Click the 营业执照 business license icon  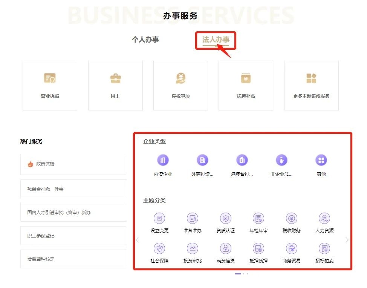(50, 78)
